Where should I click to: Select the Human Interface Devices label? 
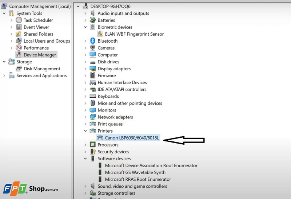122,82
